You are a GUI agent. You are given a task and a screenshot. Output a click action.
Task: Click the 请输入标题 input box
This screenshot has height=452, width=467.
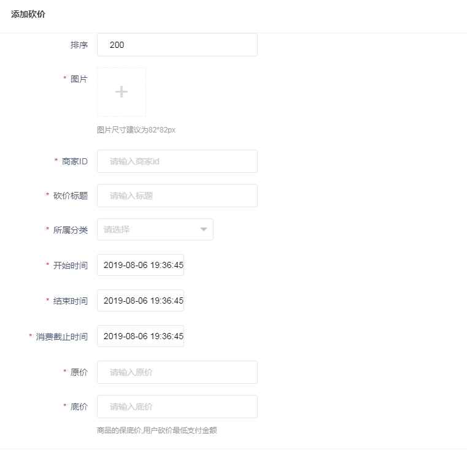177,196
